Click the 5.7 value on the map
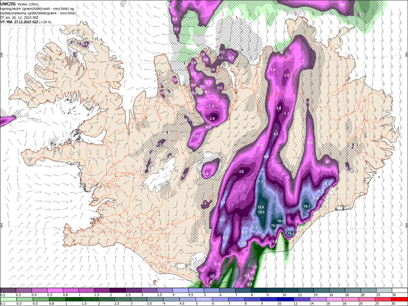The height and width of the screenshot is (306, 408). (321, 192)
